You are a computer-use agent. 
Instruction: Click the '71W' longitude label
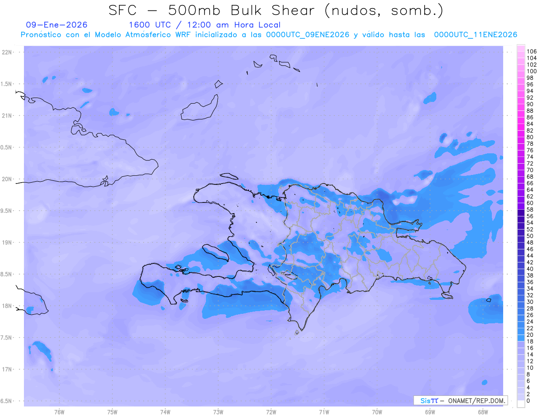click(x=324, y=412)
